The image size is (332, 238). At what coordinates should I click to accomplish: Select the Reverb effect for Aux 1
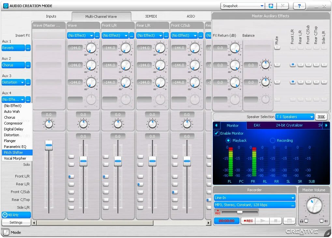tap(13, 48)
